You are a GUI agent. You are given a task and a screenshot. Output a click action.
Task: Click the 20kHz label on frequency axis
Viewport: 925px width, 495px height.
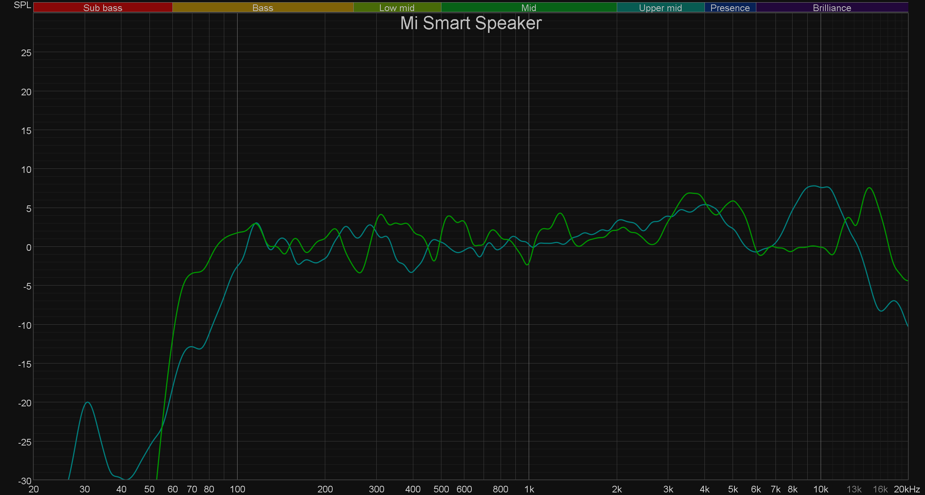pos(906,489)
